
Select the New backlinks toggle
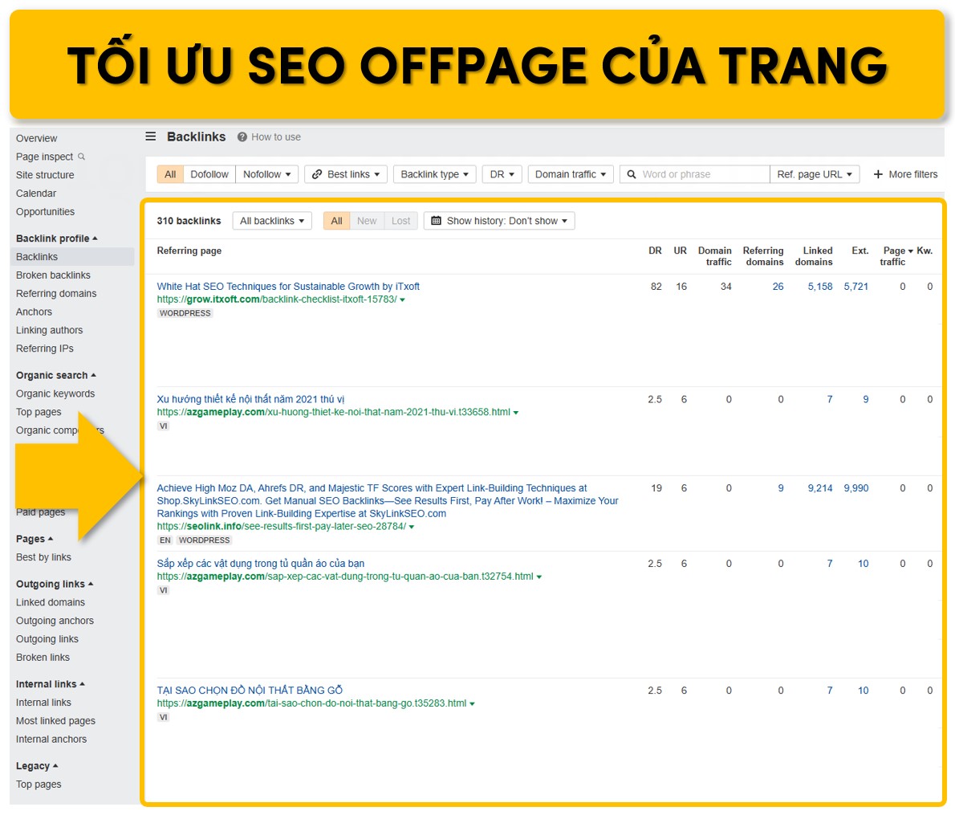tap(367, 221)
